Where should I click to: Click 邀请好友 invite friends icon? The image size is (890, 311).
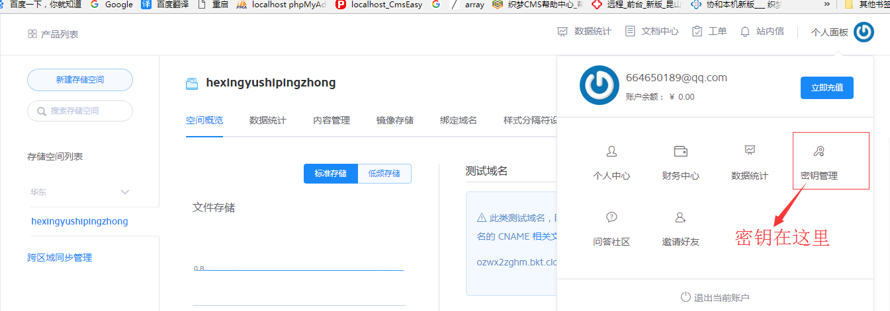tap(680, 217)
